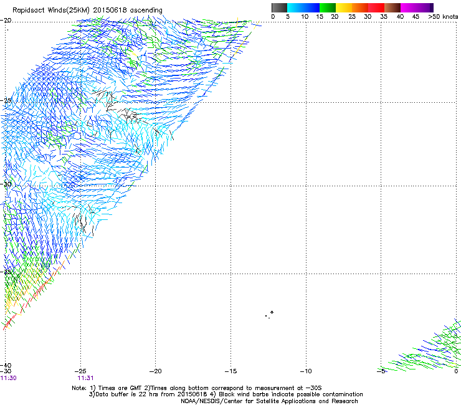
Task: Click the 0 longitude label on bottom axis
Action: 456,371
